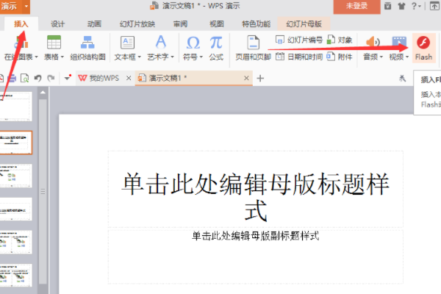Switch to 特色功能 tab
Viewport: 441px width, 294px height.
(256, 24)
